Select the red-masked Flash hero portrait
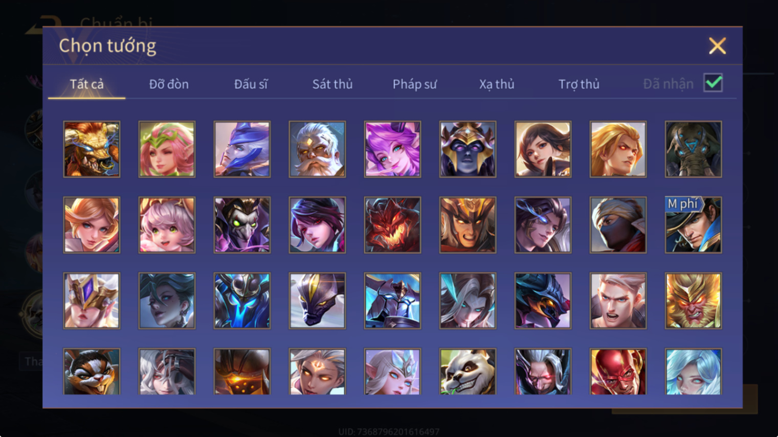The width and height of the screenshot is (778, 437). tap(618, 372)
